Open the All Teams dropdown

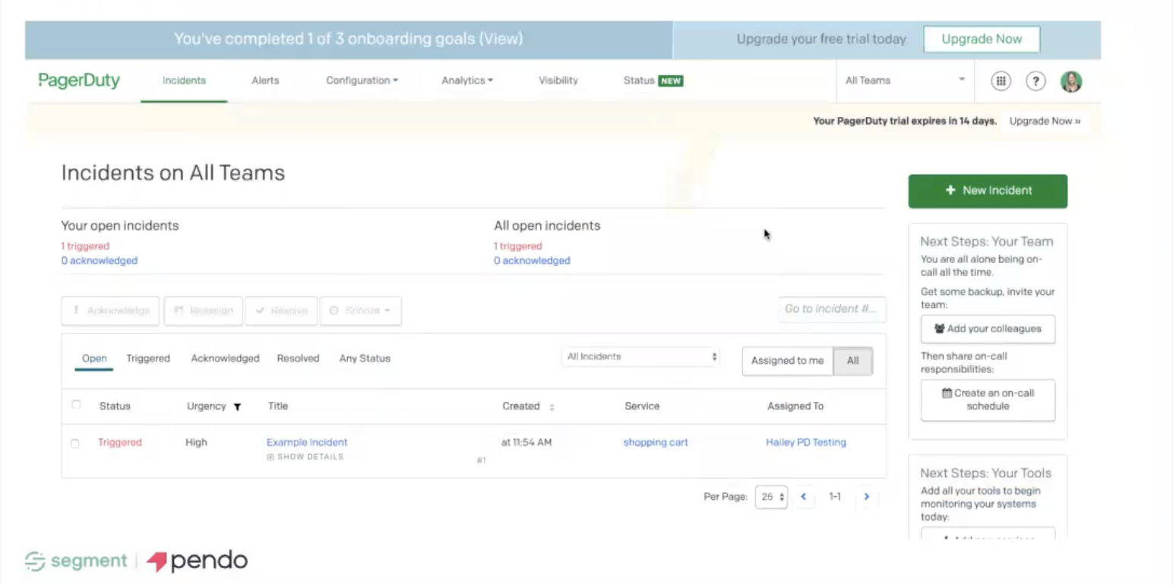click(x=904, y=80)
